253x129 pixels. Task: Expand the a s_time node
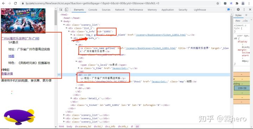(x=79, y=68)
